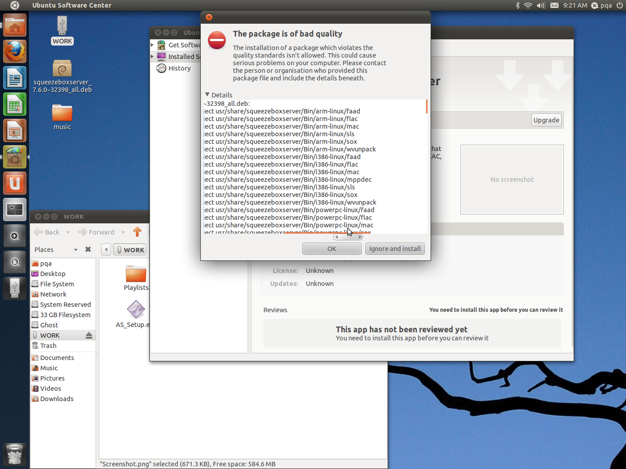This screenshot has height=469, width=626.
Task: Click the Ignore and install button
Action: click(x=395, y=249)
